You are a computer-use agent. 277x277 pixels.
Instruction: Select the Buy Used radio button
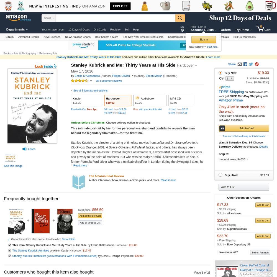tap(220, 175)
